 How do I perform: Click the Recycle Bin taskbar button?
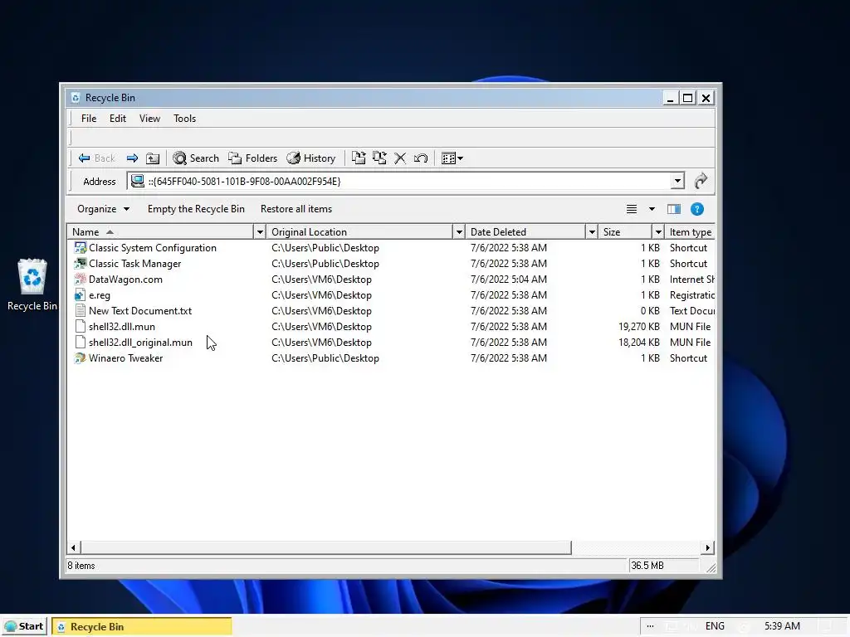point(142,627)
